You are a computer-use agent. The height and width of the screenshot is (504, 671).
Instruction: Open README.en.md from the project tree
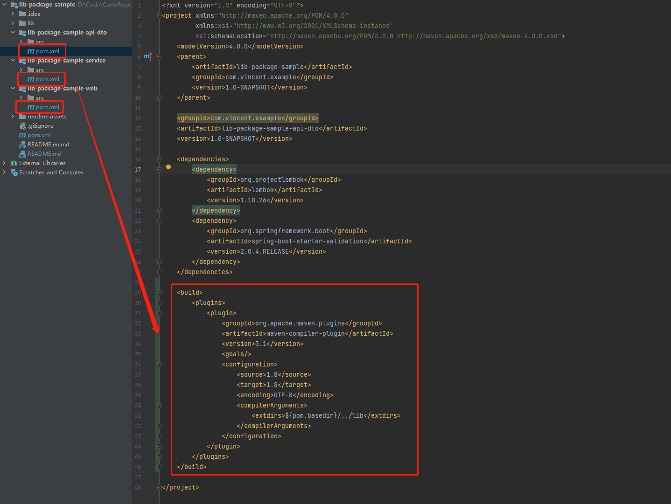[x=49, y=144]
